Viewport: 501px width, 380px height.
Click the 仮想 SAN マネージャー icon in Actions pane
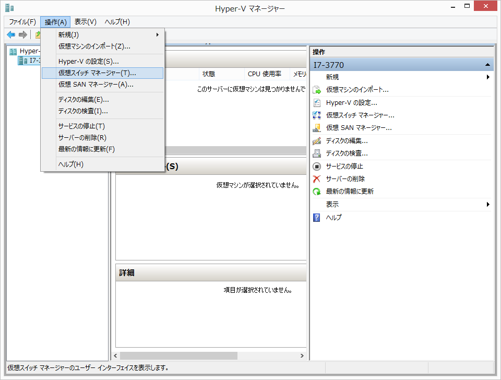(317, 128)
